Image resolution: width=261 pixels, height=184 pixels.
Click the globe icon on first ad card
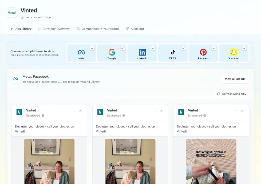[x=43, y=115]
